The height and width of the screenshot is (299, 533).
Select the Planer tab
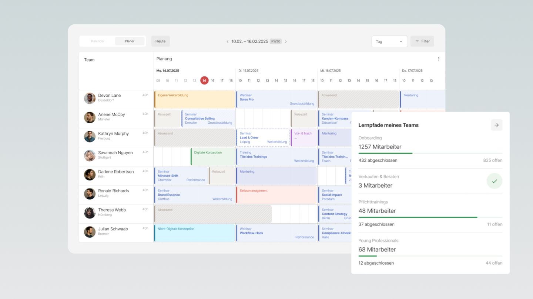130,41
